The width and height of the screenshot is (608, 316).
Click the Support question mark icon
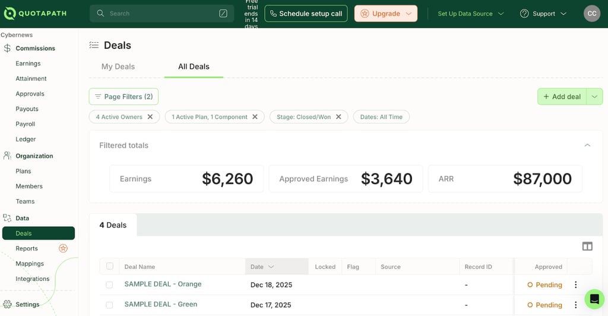click(x=524, y=14)
